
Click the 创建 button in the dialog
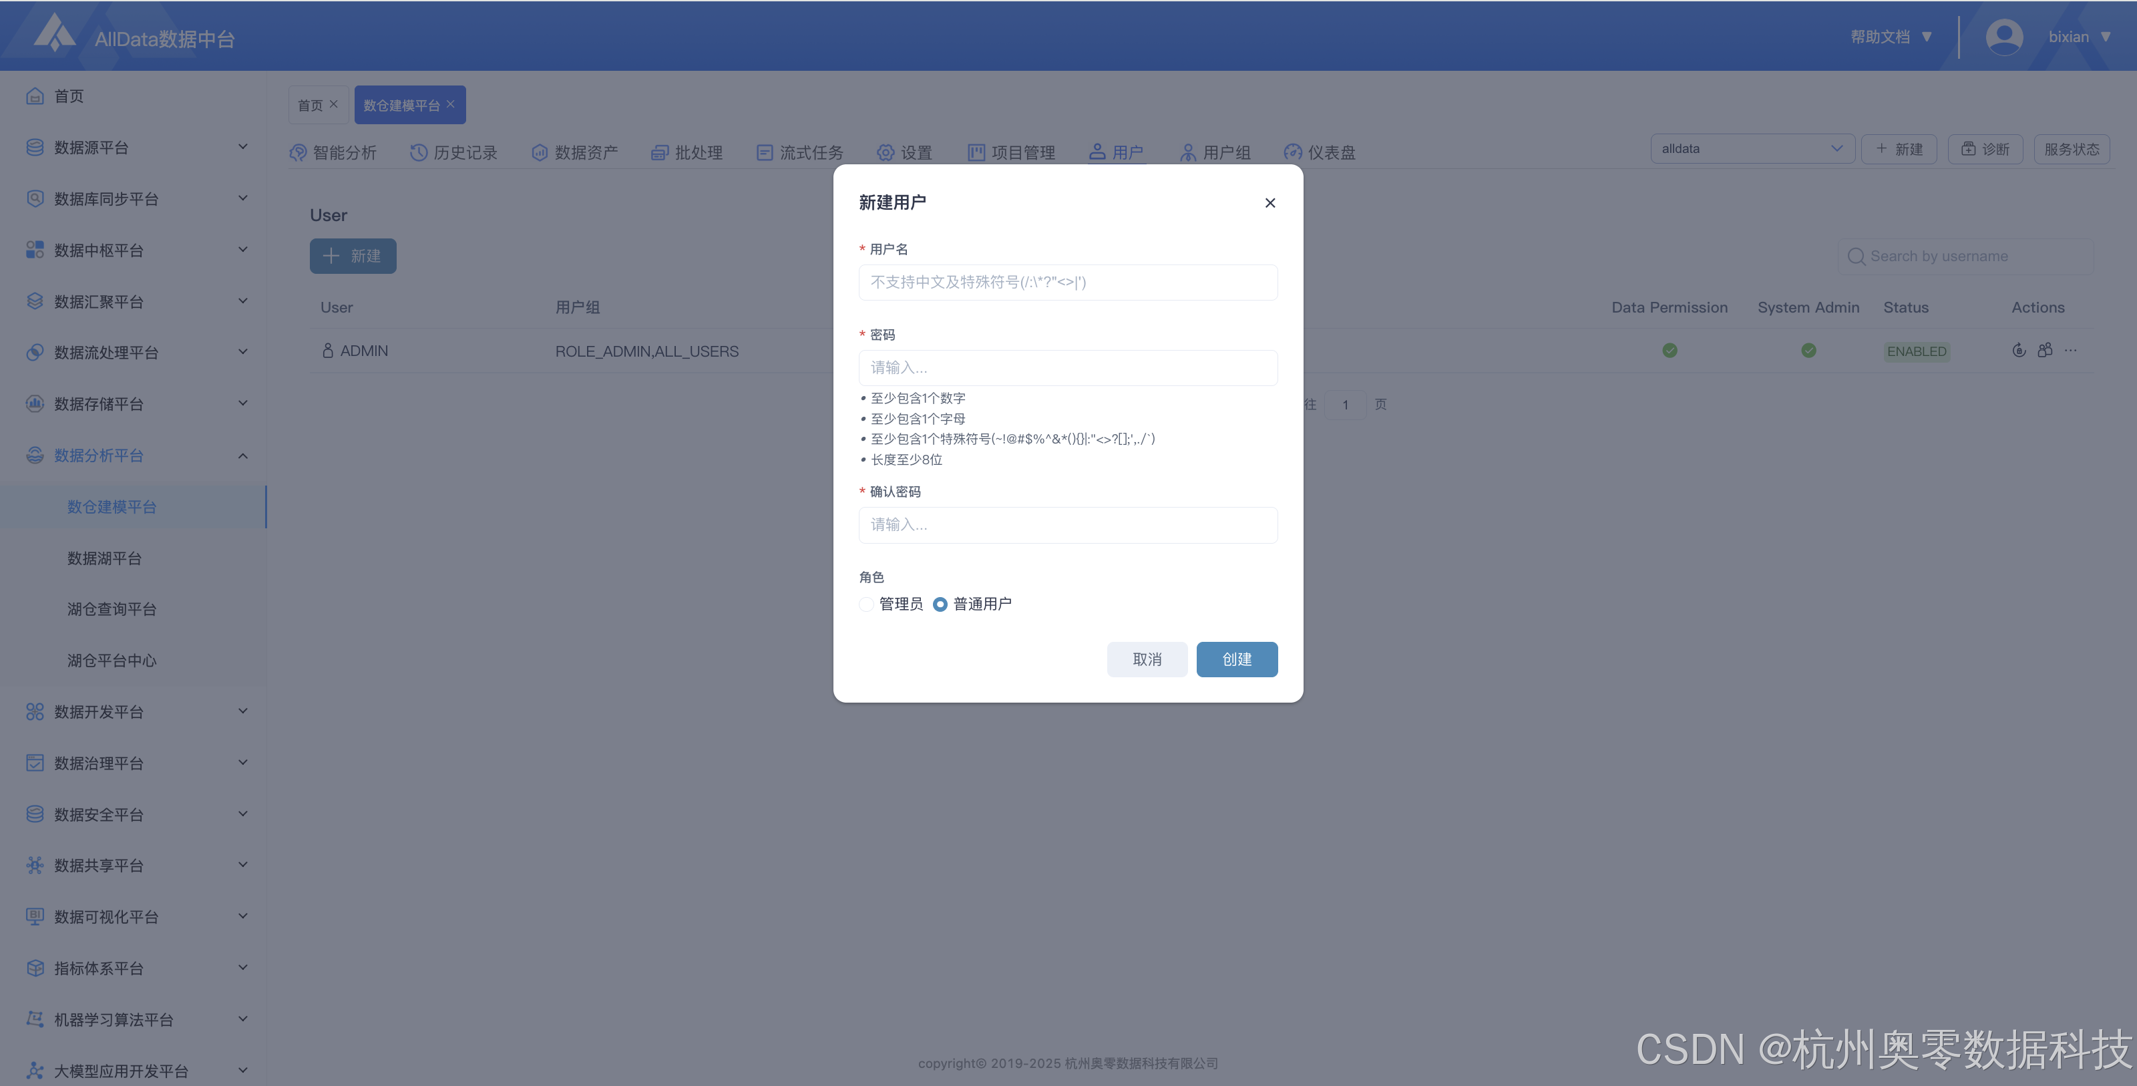1236,660
